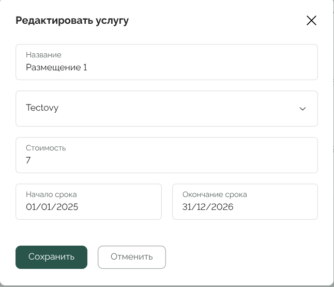334x287 pixels.
Task: Click the Стоимость field label
Action: [x=45, y=148]
